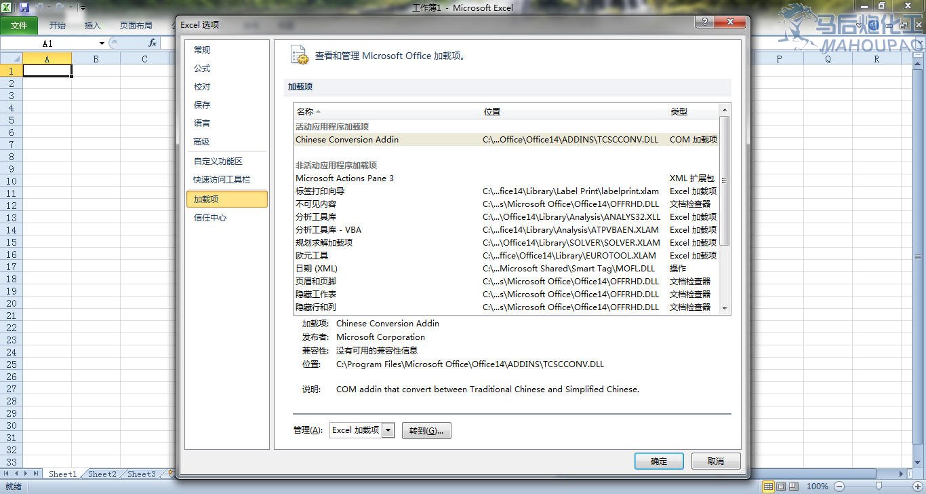Click the Save icon in quick access toolbar

24,8
